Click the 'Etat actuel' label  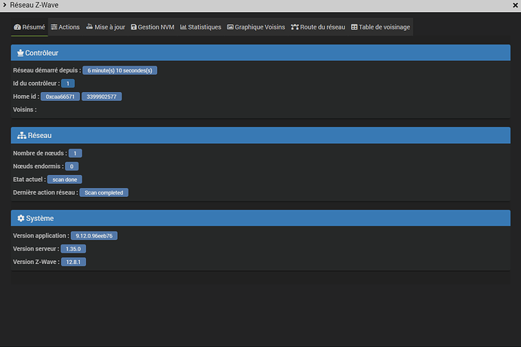pyautogui.click(x=28, y=180)
